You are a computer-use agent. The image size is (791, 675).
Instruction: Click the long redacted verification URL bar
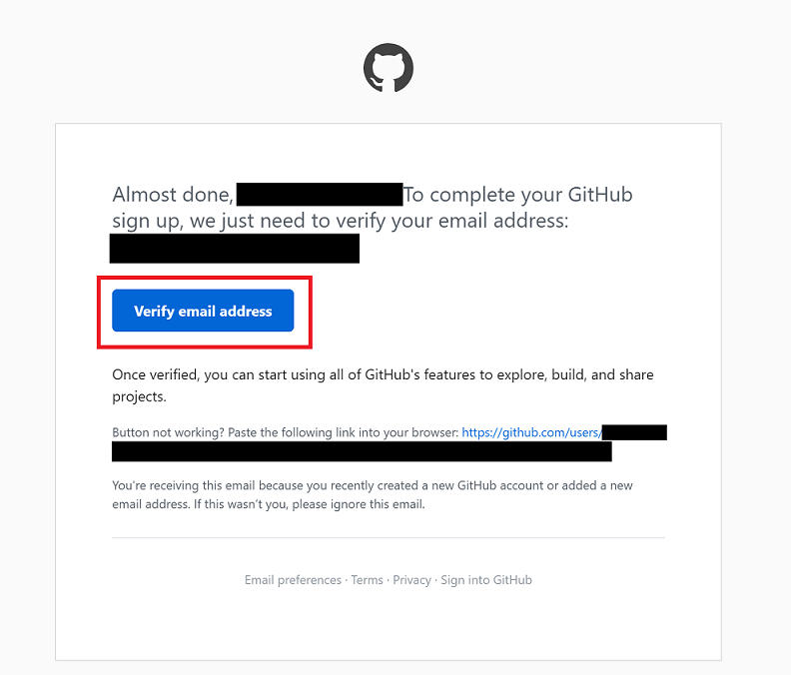362,451
